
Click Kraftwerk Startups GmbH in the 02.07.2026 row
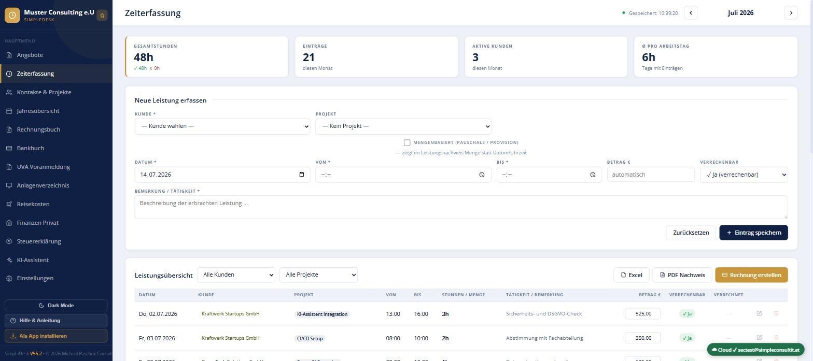[230, 314]
